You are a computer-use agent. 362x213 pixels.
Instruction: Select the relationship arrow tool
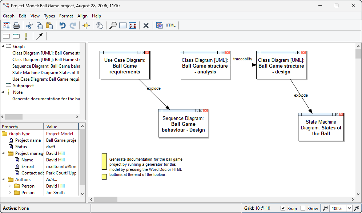40,36
